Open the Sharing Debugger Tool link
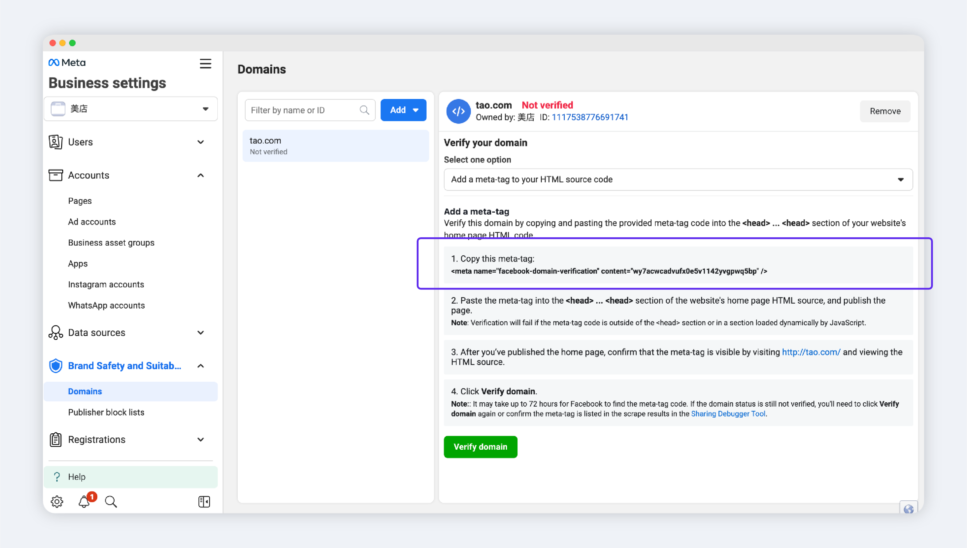 click(x=728, y=414)
